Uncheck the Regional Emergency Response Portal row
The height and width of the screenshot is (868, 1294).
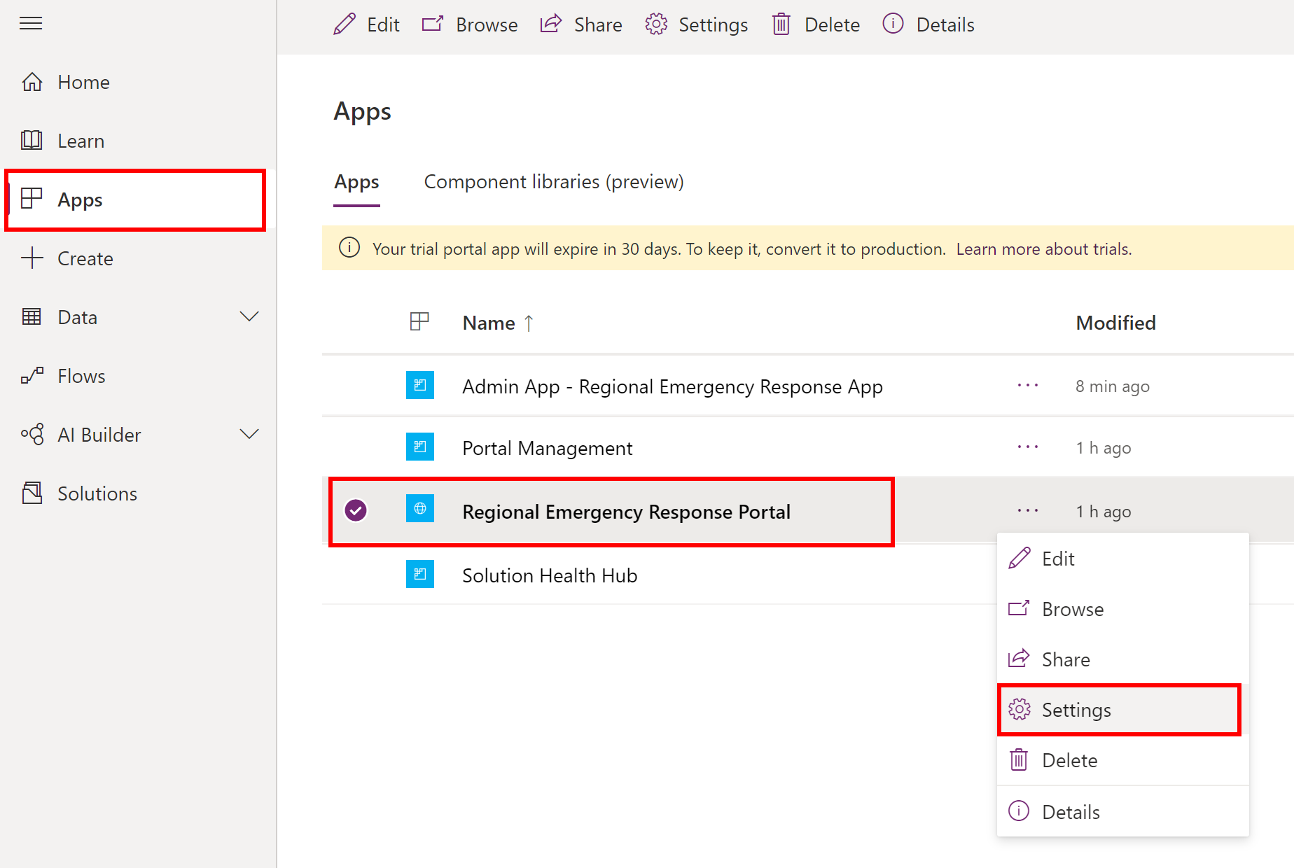[356, 510]
